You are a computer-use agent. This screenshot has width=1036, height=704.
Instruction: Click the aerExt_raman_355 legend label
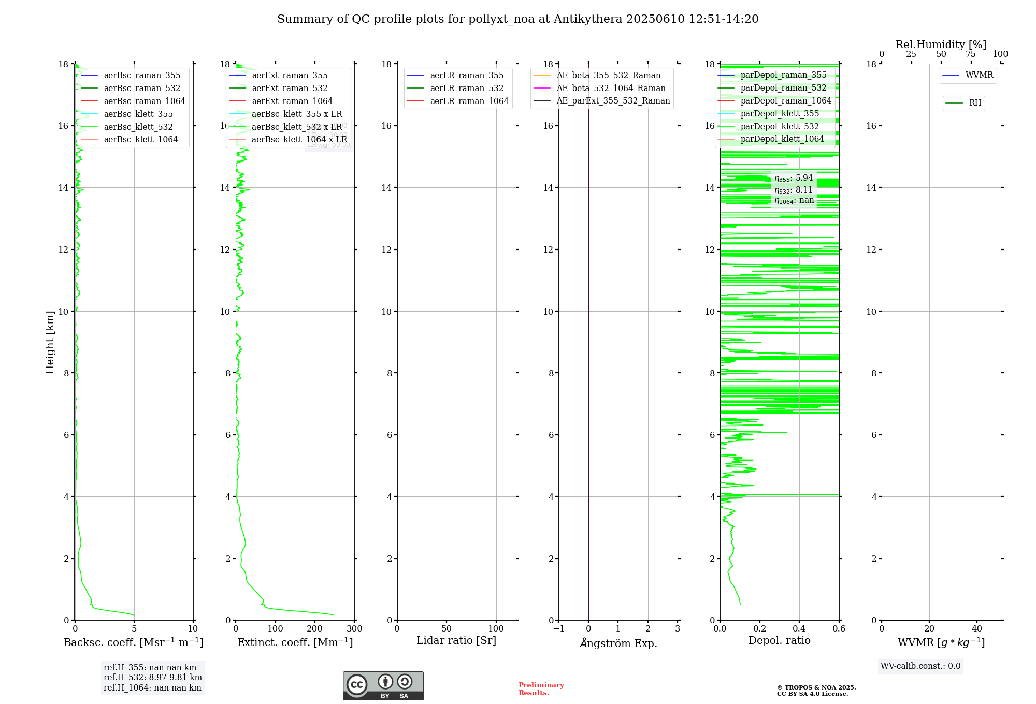[x=290, y=76]
